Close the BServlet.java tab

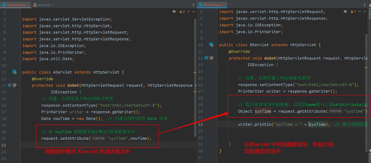pyautogui.click(x=224, y=5)
